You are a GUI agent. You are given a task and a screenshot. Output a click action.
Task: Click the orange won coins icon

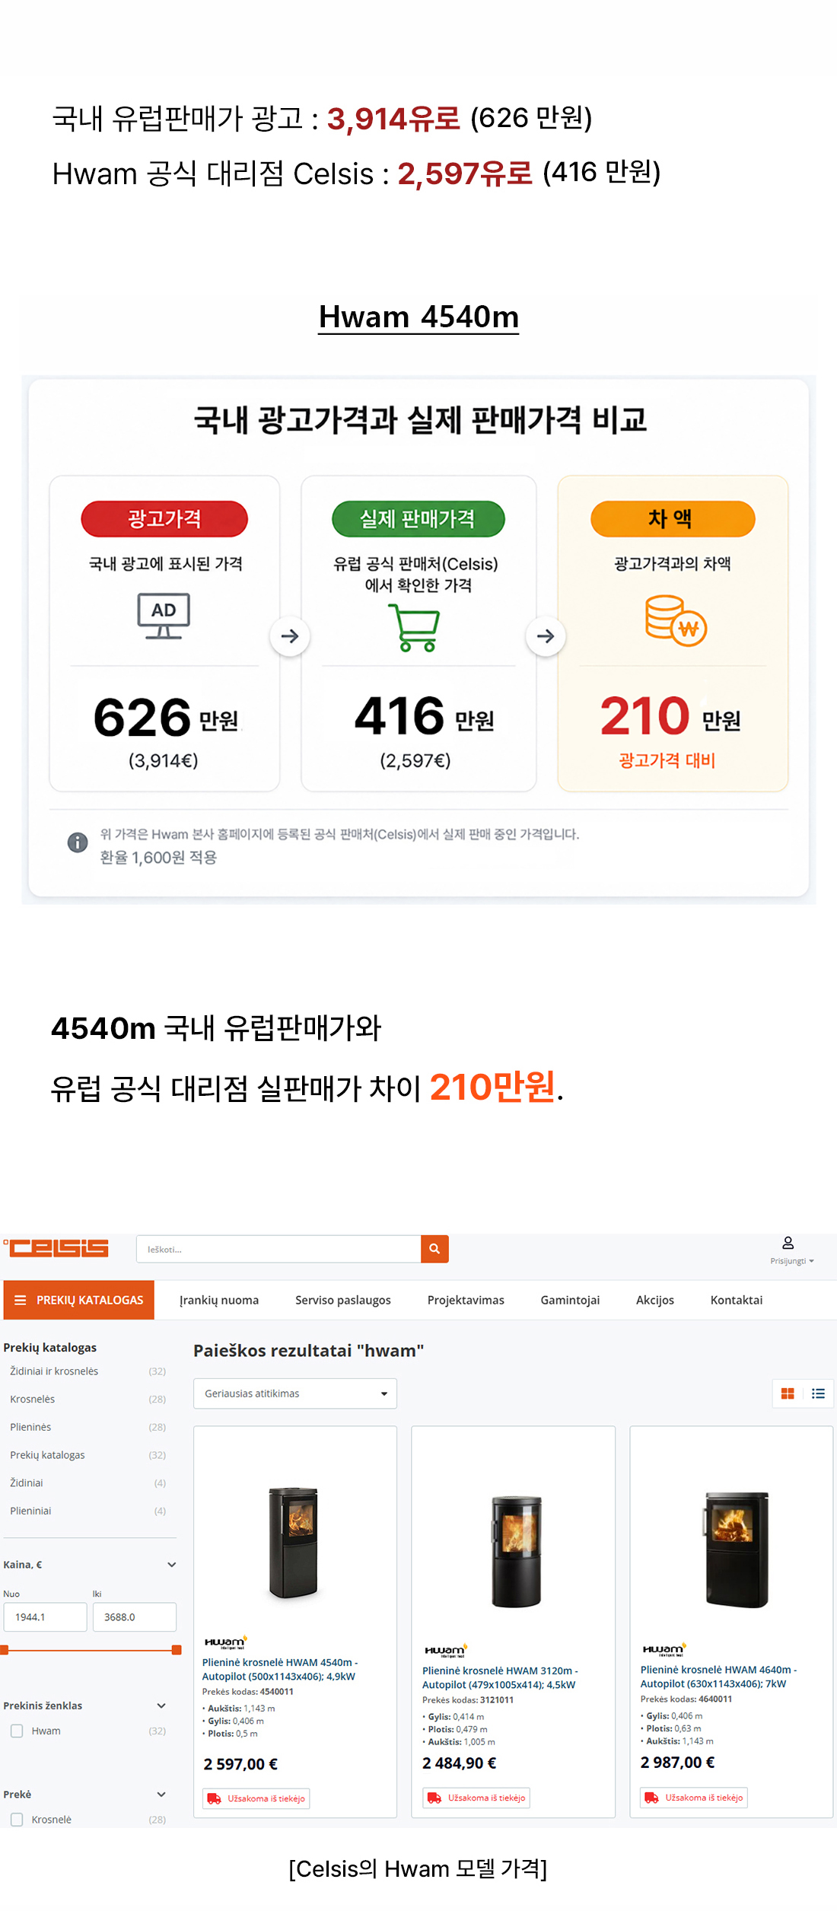pos(676,621)
